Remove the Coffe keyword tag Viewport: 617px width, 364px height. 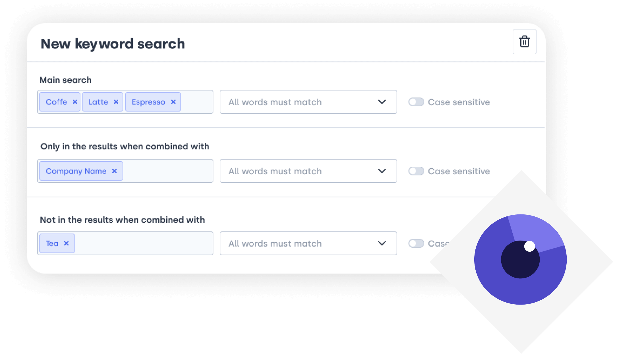75,102
